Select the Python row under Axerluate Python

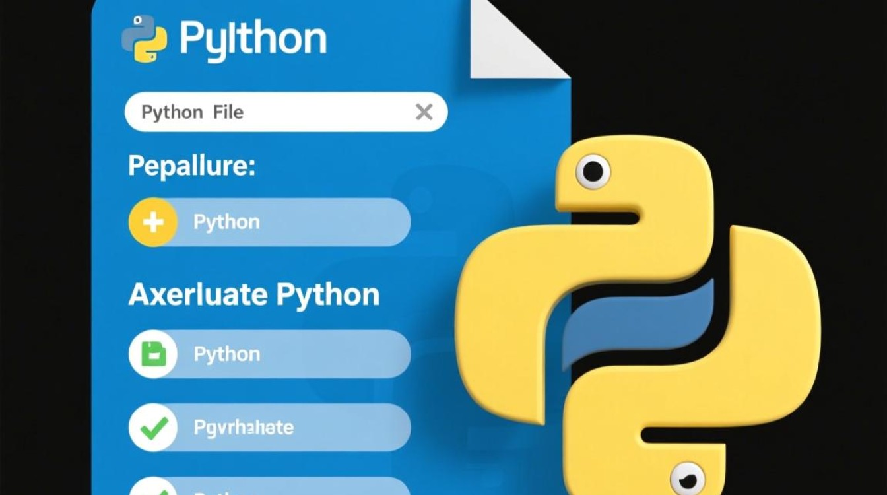tap(269, 354)
